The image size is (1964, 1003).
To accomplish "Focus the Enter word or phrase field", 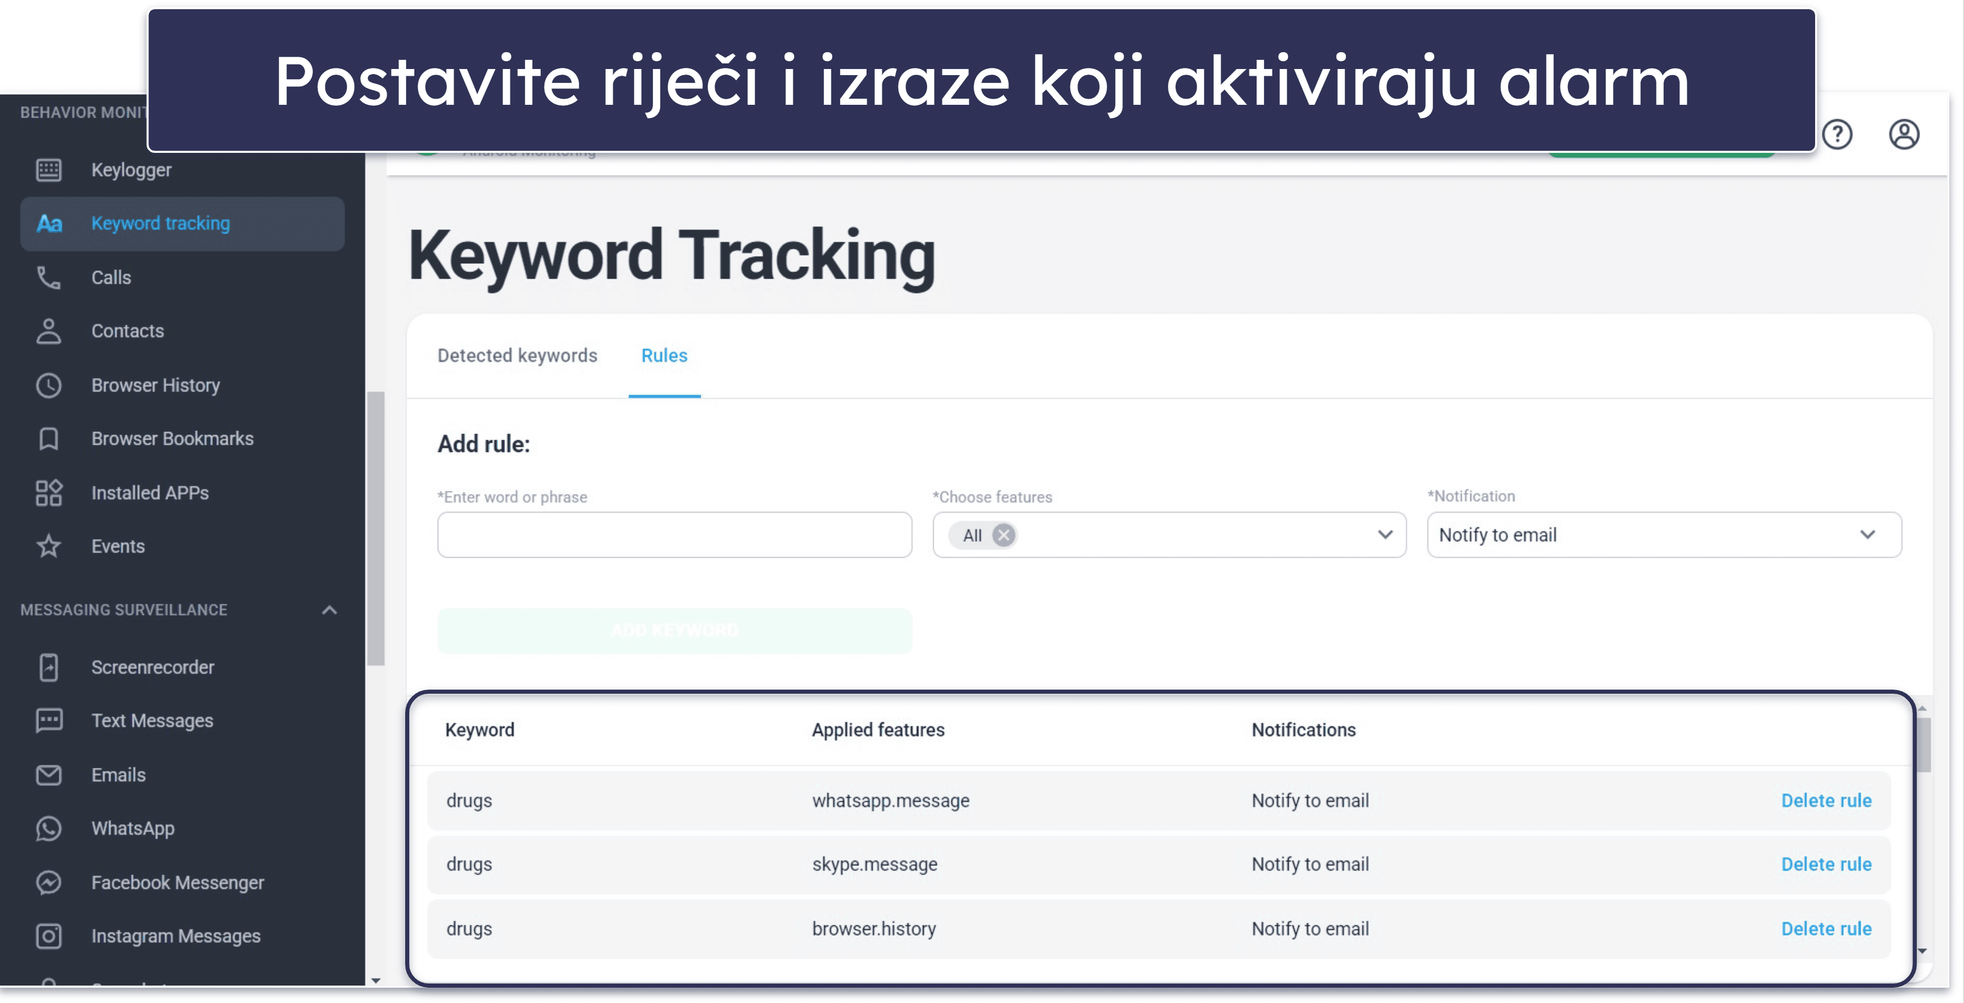I will click(674, 535).
